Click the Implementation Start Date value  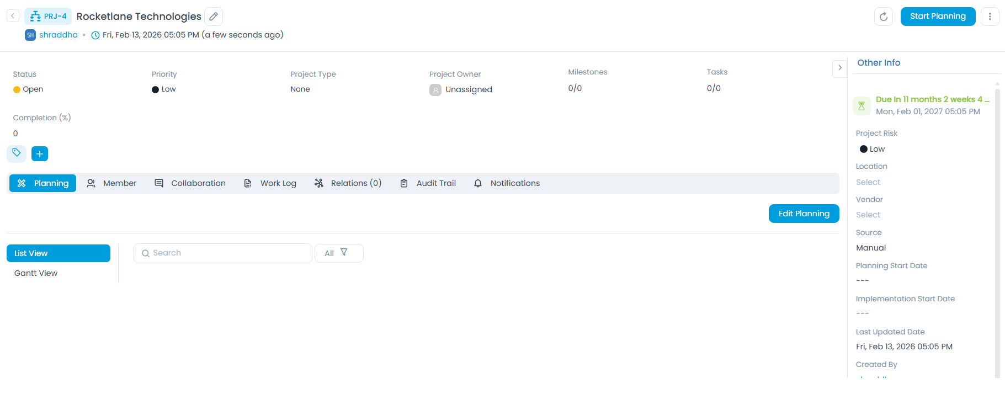click(x=863, y=313)
